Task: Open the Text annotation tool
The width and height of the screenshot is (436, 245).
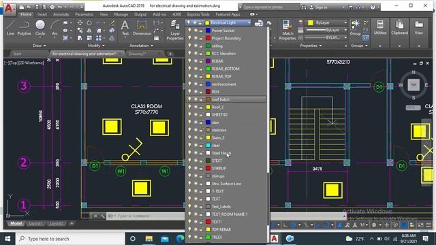Action: [x=125, y=28]
